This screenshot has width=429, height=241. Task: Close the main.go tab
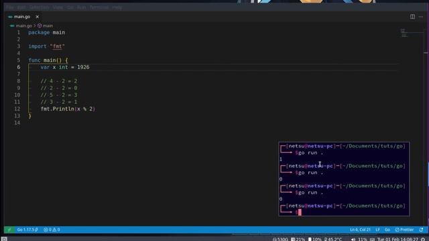tap(38, 17)
